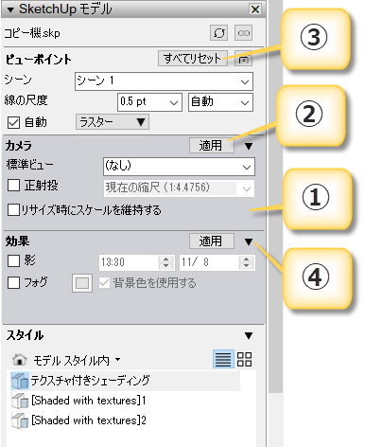Collapse the 効果 section triangle
Image resolution: width=365 pixels, height=447 pixels.
[x=249, y=241]
